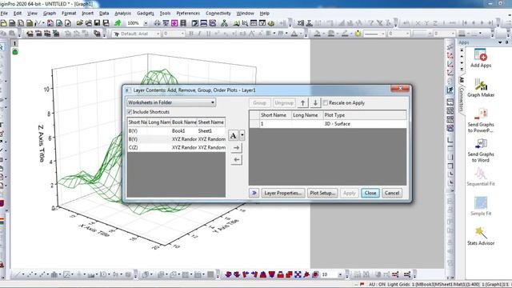Viewport: 512px width, 288px height.
Task: Click the Layer Properties... button
Action: point(283,193)
